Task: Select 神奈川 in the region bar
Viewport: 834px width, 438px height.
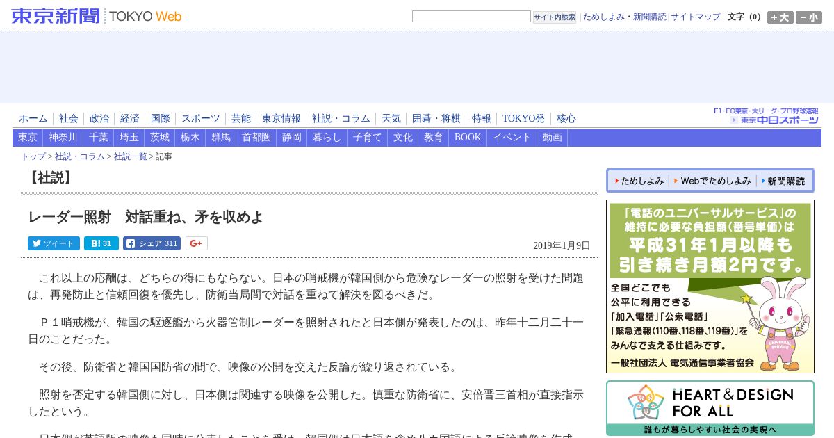Action: point(63,138)
